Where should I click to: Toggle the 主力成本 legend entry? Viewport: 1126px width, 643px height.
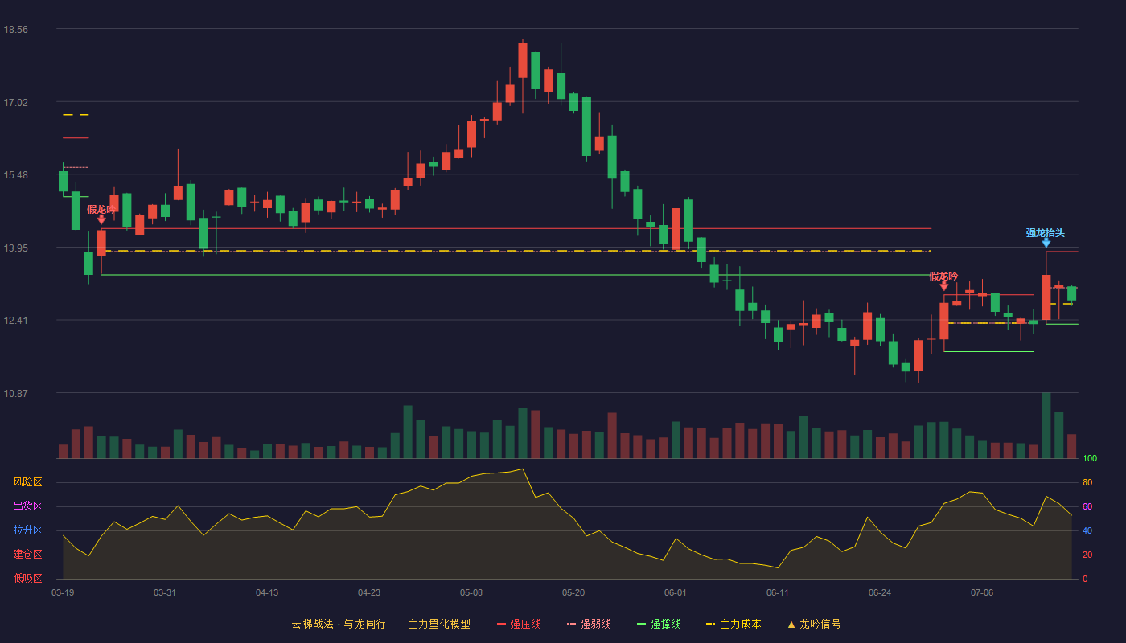point(733,624)
